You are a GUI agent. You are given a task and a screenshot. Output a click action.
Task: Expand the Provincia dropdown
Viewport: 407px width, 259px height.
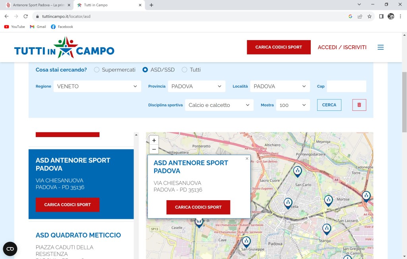(x=196, y=86)
